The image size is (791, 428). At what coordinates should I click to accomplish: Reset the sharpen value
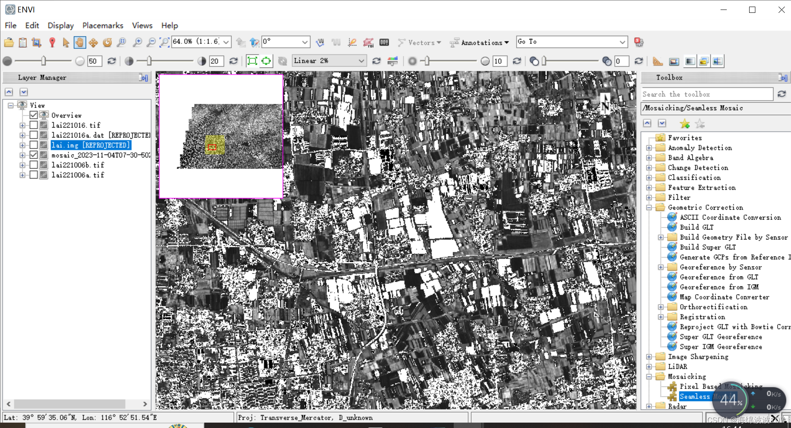517,61
